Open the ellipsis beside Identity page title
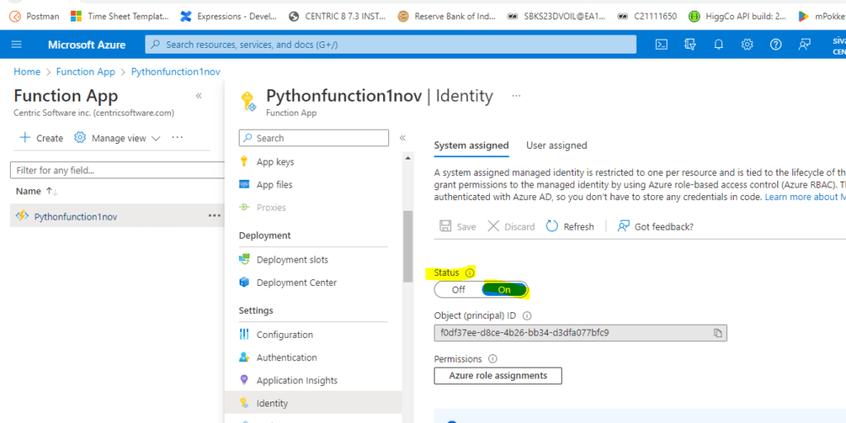 516,96
